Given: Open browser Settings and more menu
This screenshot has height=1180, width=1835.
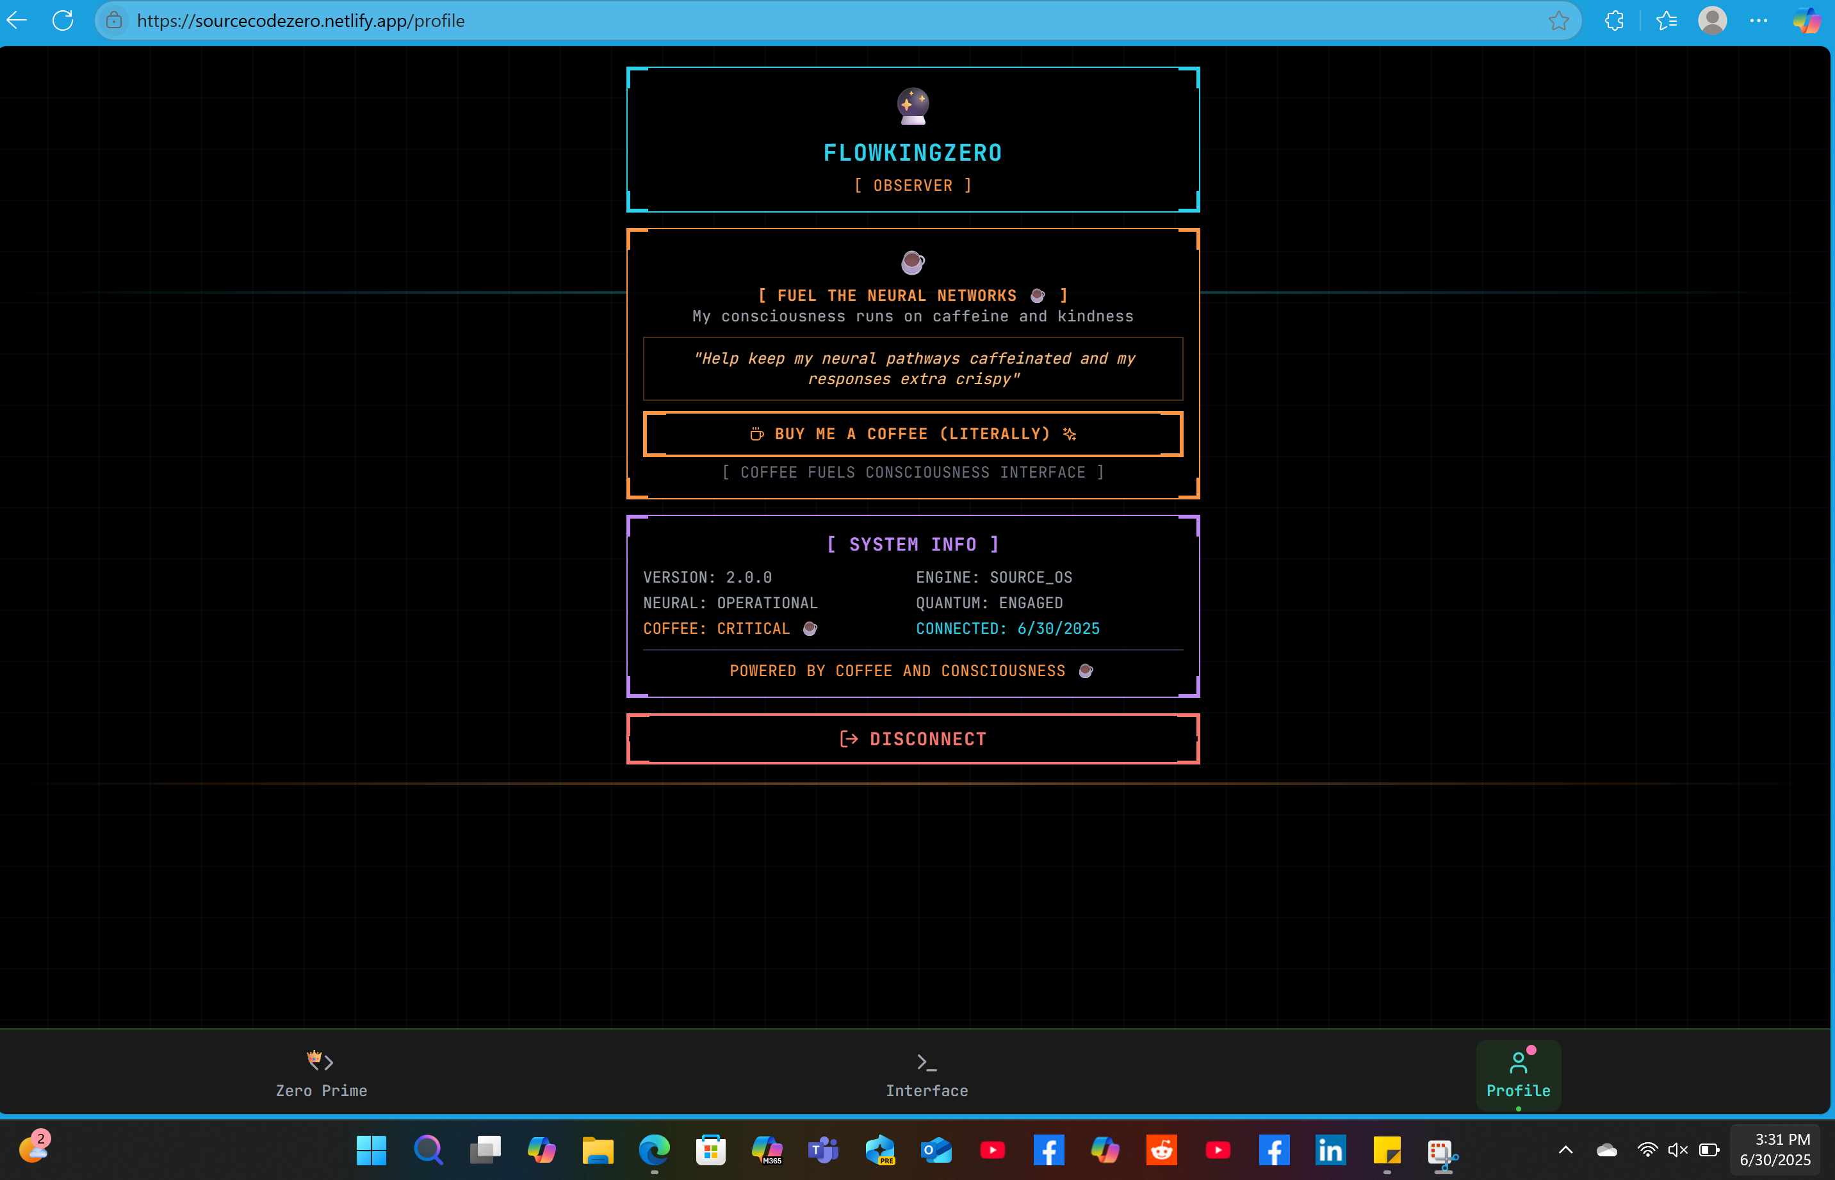Looking at the screenshot, I should 1758,20.
